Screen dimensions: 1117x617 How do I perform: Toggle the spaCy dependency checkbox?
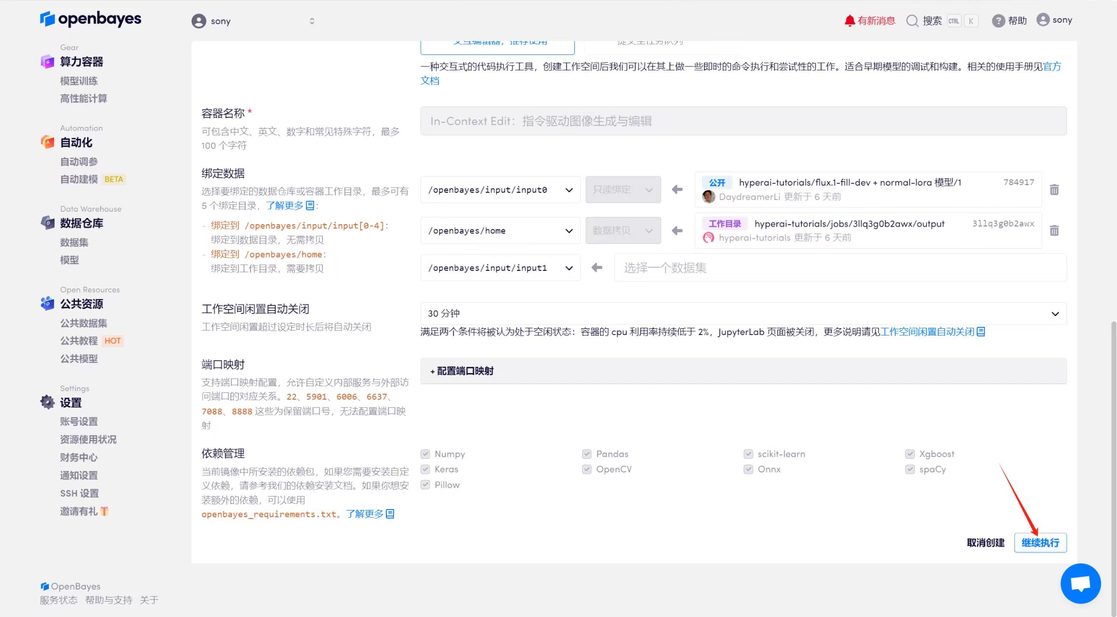(x=910, y=469)
